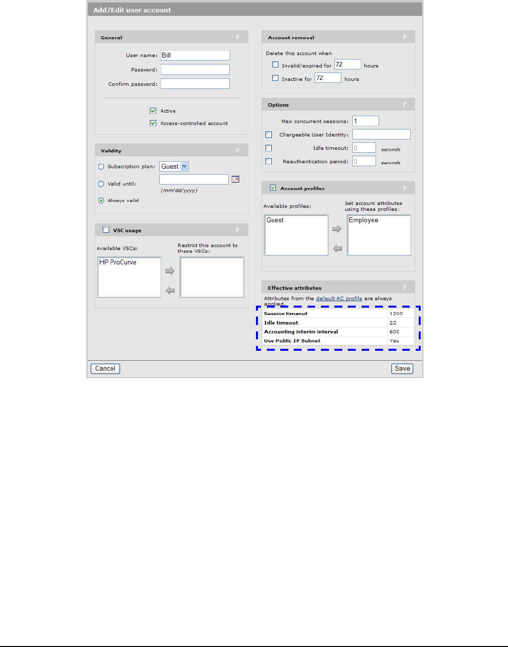508x647 pixels.
Task: Move selected VSC to the restricted list
Action: click(x=170, y=271)
